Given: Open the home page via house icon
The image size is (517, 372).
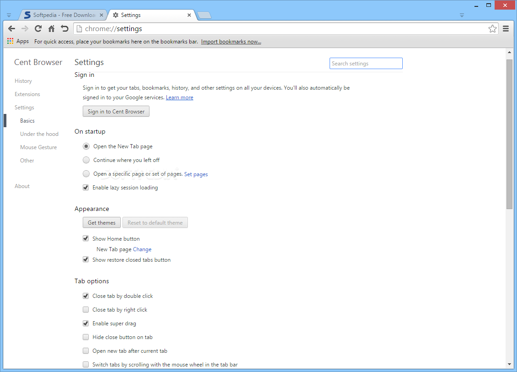Looking at the screenshot, I should click(x=52, y=29).
